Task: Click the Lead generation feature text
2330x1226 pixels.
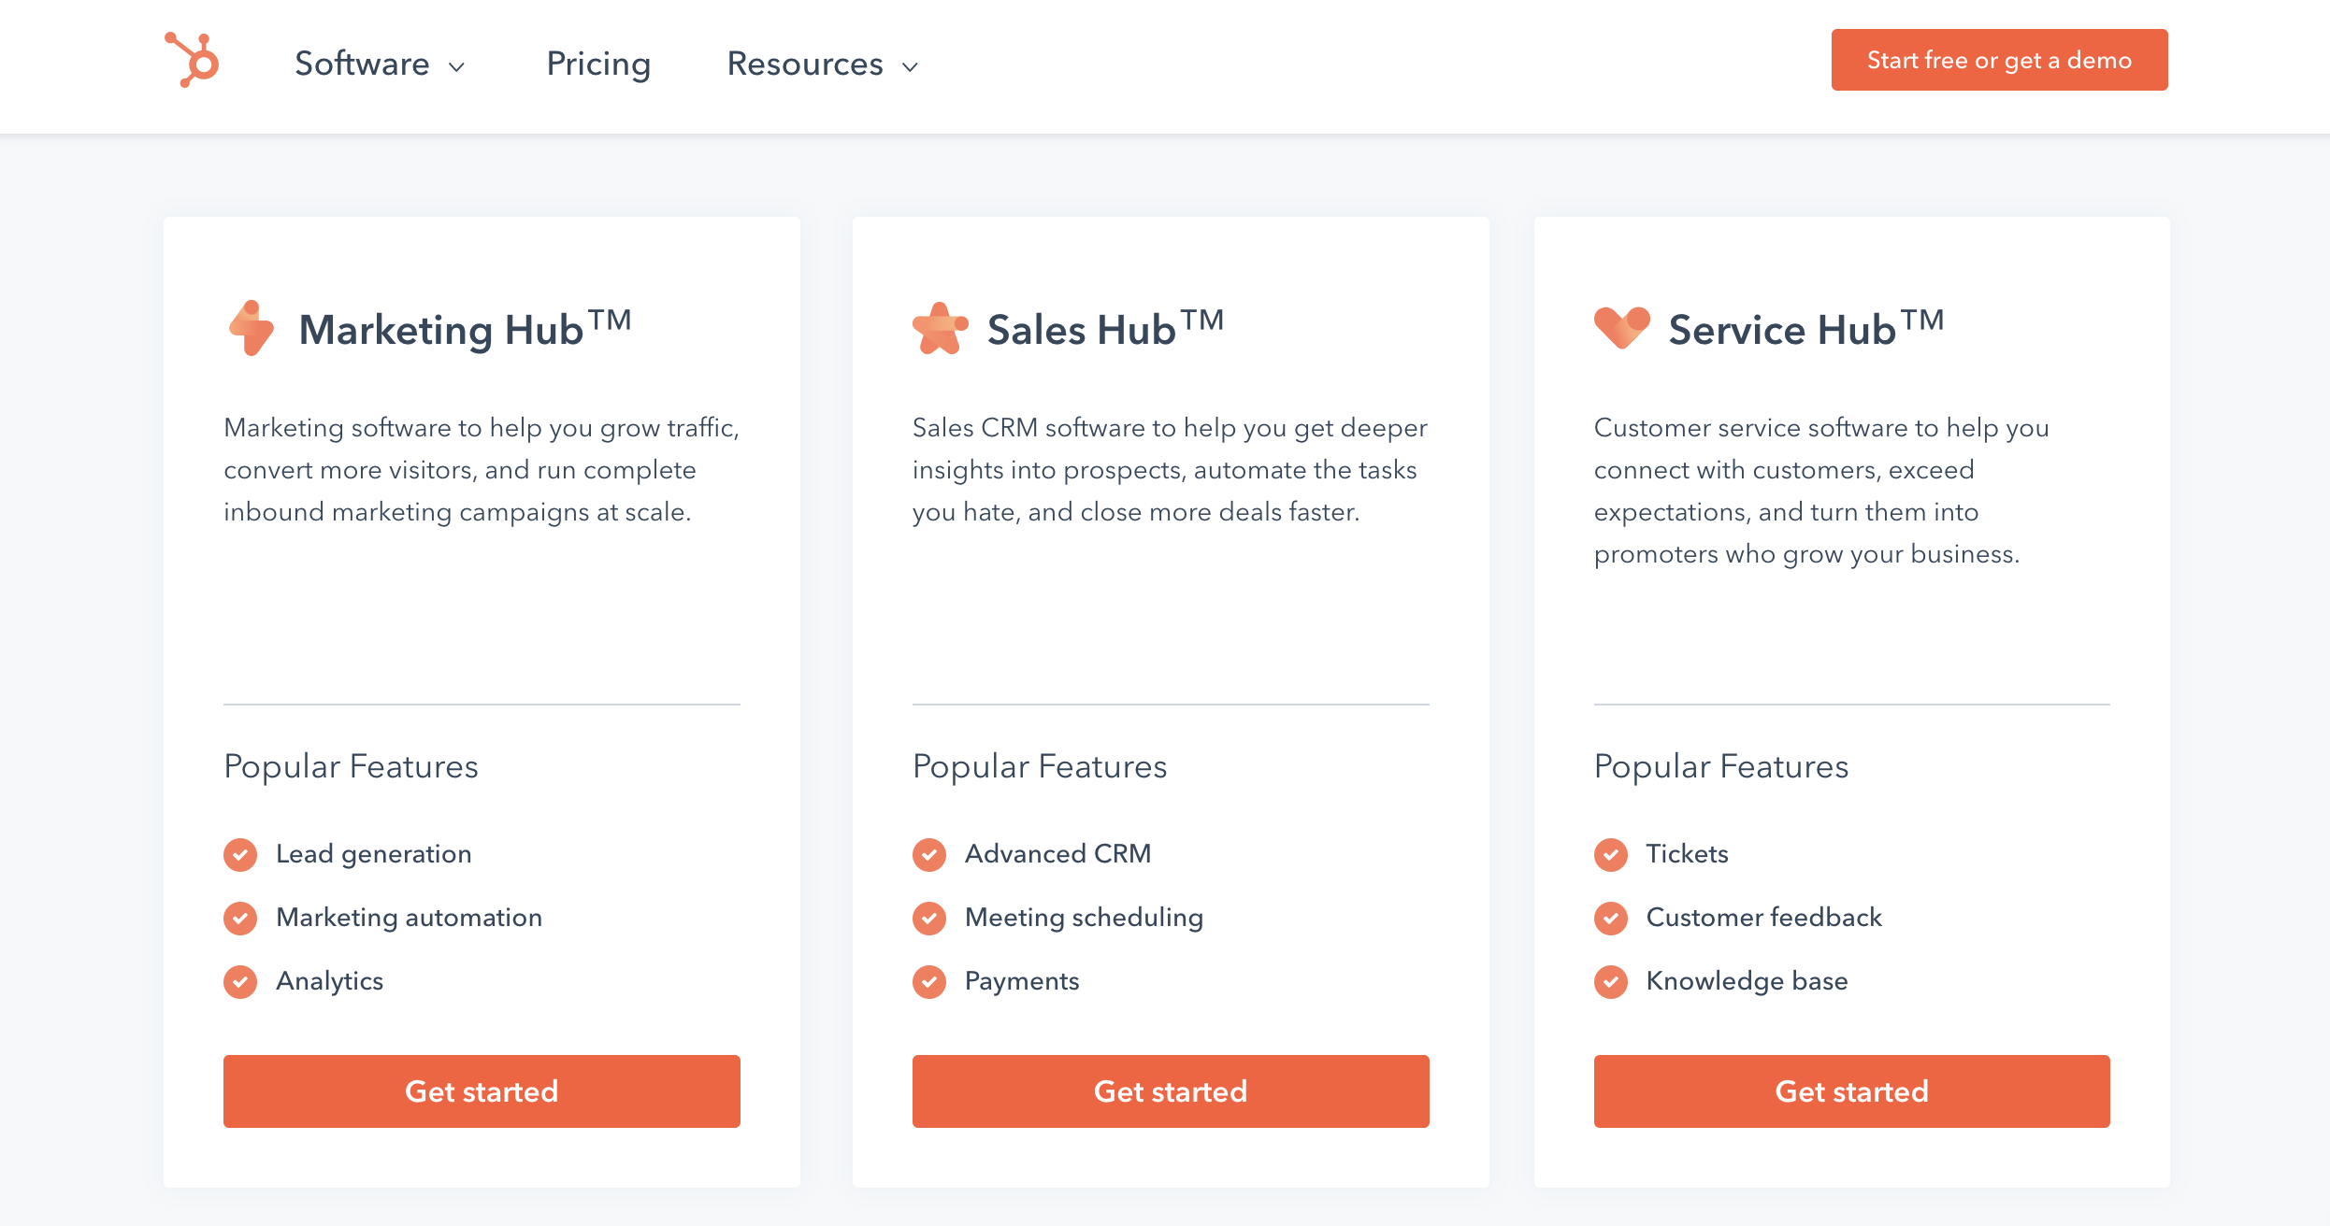Action: coord(374,854)
